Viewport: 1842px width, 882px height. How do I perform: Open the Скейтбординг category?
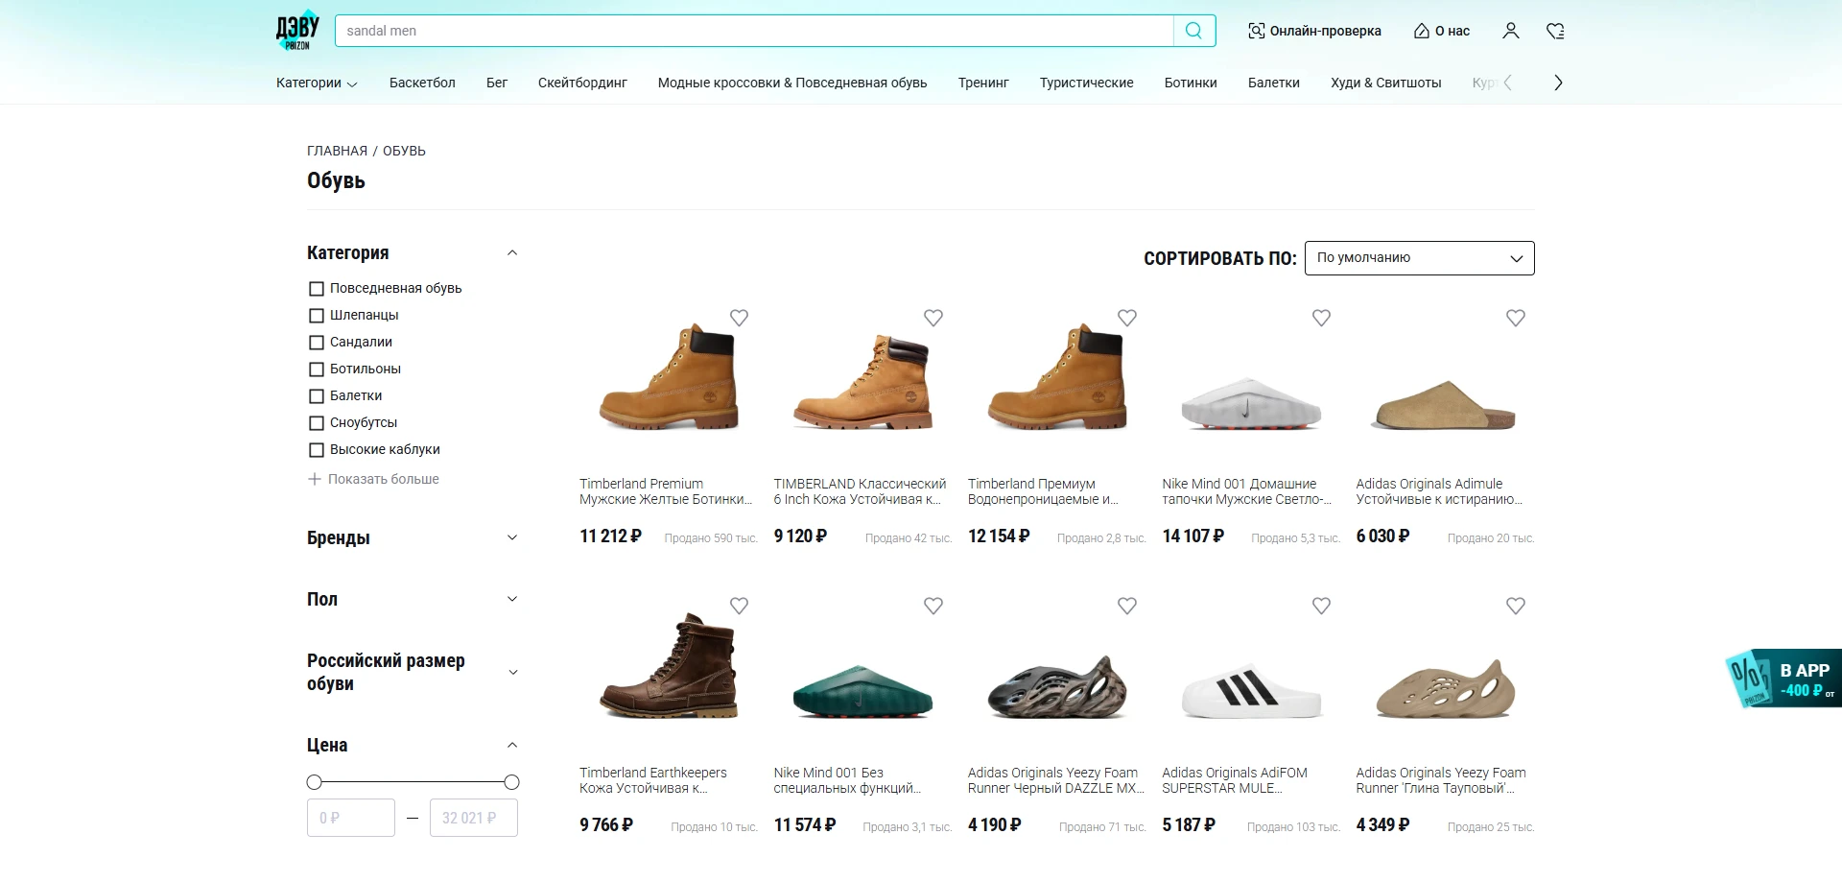coord(582,83)
